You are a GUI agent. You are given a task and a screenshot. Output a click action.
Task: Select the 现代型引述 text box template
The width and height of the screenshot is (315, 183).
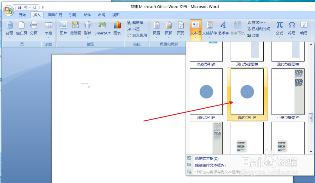247,92
